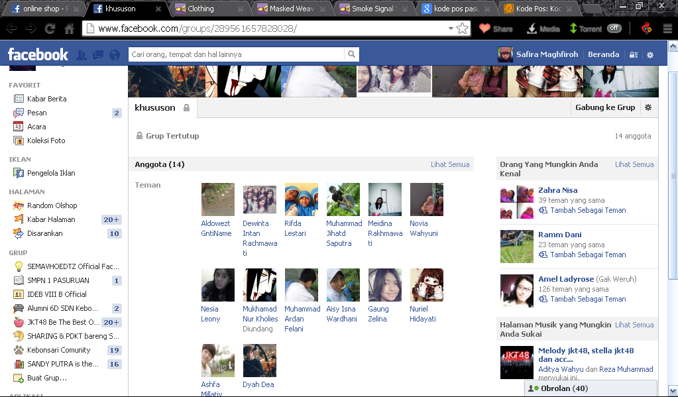The width and height of the screenshot is (678, 397).
Task: Click Tambah Sebagai Teman for Zahra Nisa
Action: [x=588, y=210]
